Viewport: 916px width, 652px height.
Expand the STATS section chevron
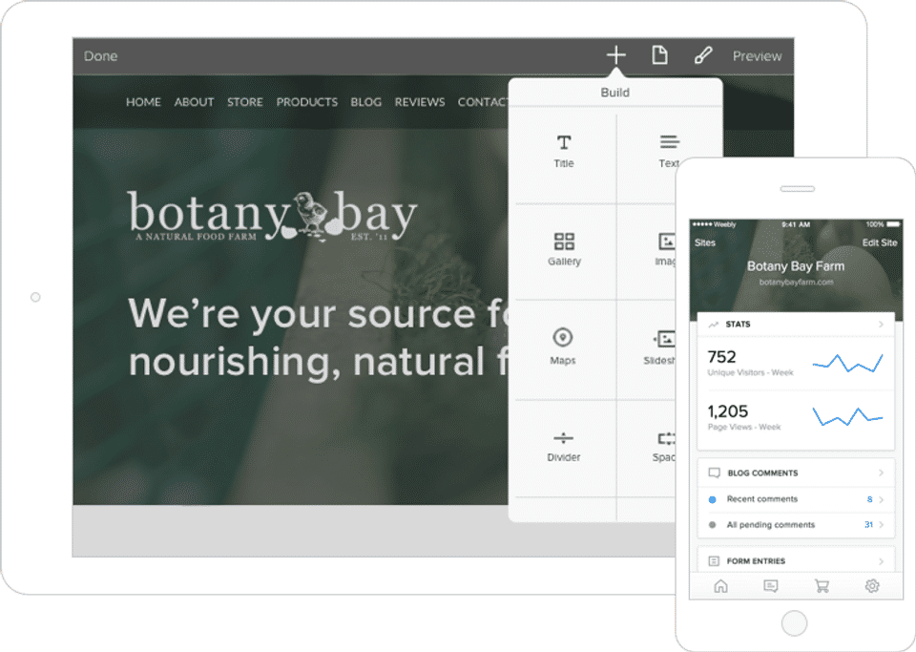pyautogui.click(x=881, y=325)
